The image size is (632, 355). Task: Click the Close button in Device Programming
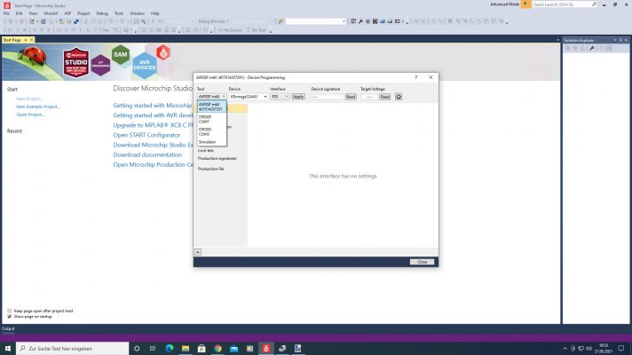pos(422,262)
